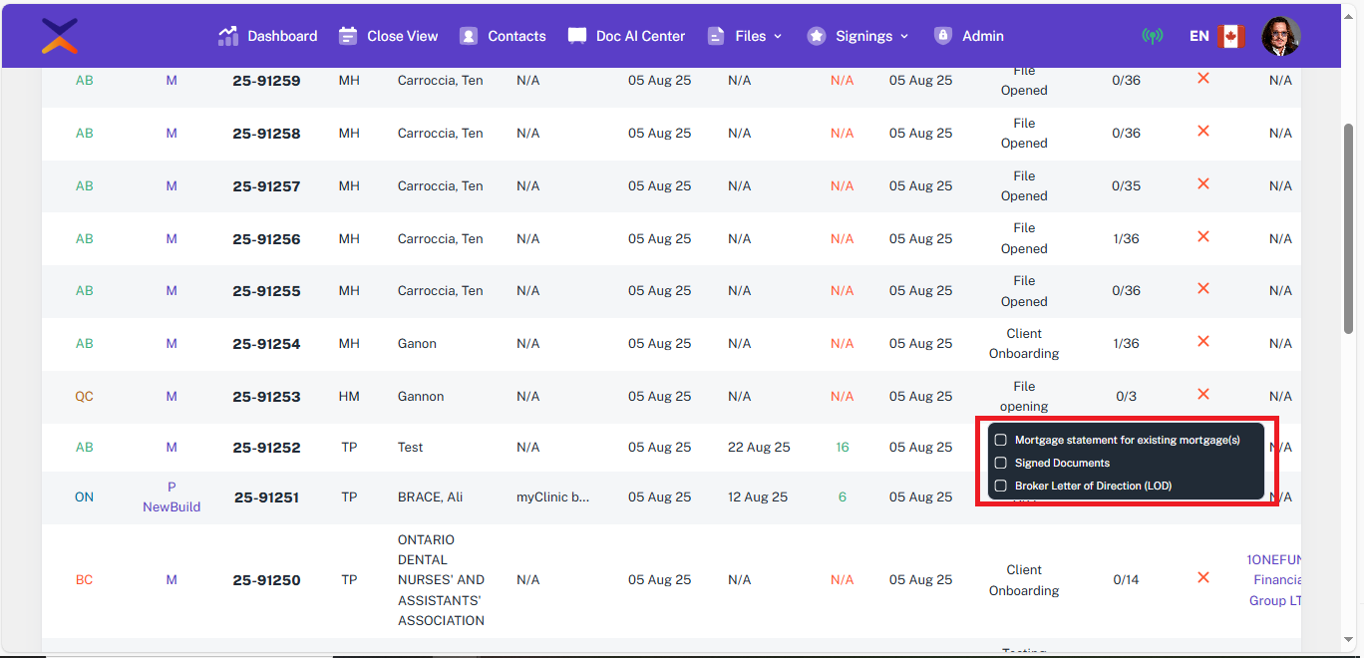The width and height of the screenshot is (1364, 658).
Task: Click the Canadian flag language icon
Action: (x=1231, y=36)
